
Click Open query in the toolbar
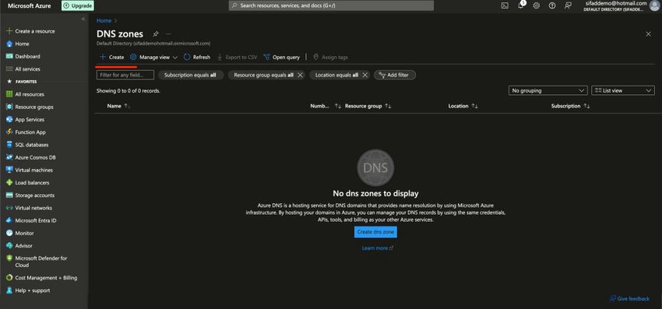point(281,57)
